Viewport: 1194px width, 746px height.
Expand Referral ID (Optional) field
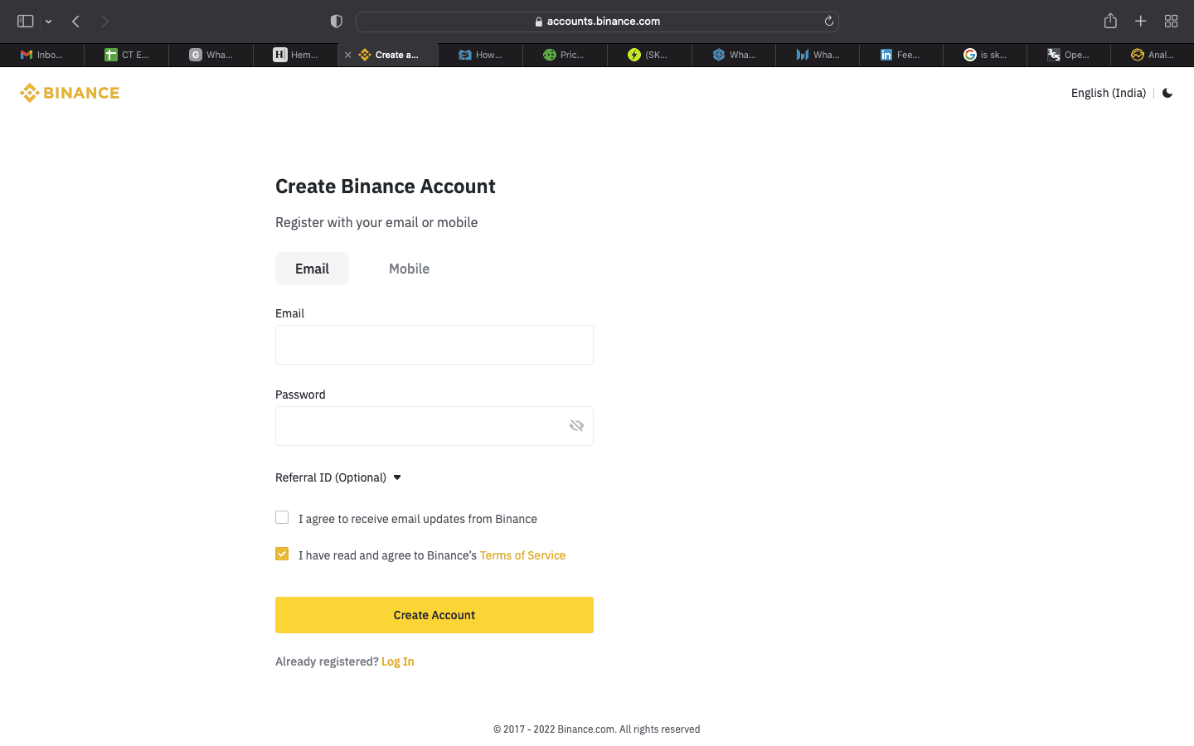coord(338,477)
